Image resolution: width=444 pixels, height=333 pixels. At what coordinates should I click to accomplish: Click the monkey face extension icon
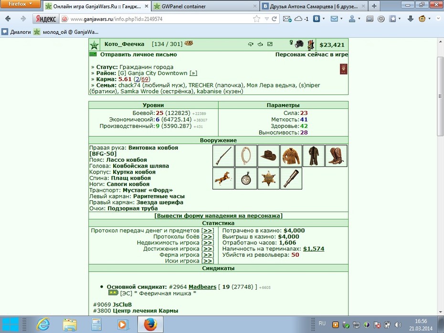pyautogui.click(x=422, y=19)
